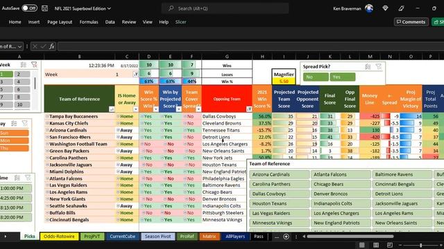Click the zoom slider handle
This screenshot has height=249, width=444.
pyautogui.click(x=421, y=245)
